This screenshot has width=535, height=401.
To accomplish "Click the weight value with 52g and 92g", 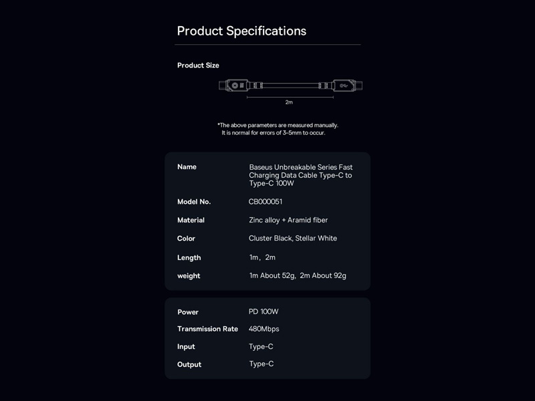I will (x=298, y=275).
